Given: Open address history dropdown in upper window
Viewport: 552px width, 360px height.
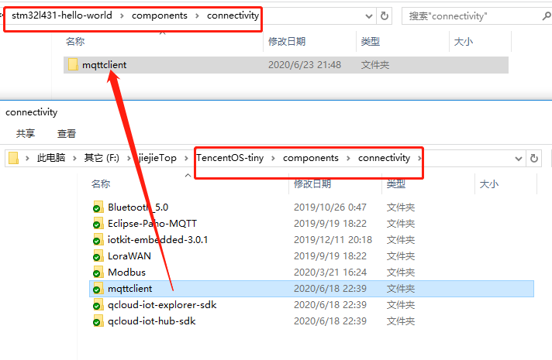Looking at the screenshot, I should click(x=368, y=16).
